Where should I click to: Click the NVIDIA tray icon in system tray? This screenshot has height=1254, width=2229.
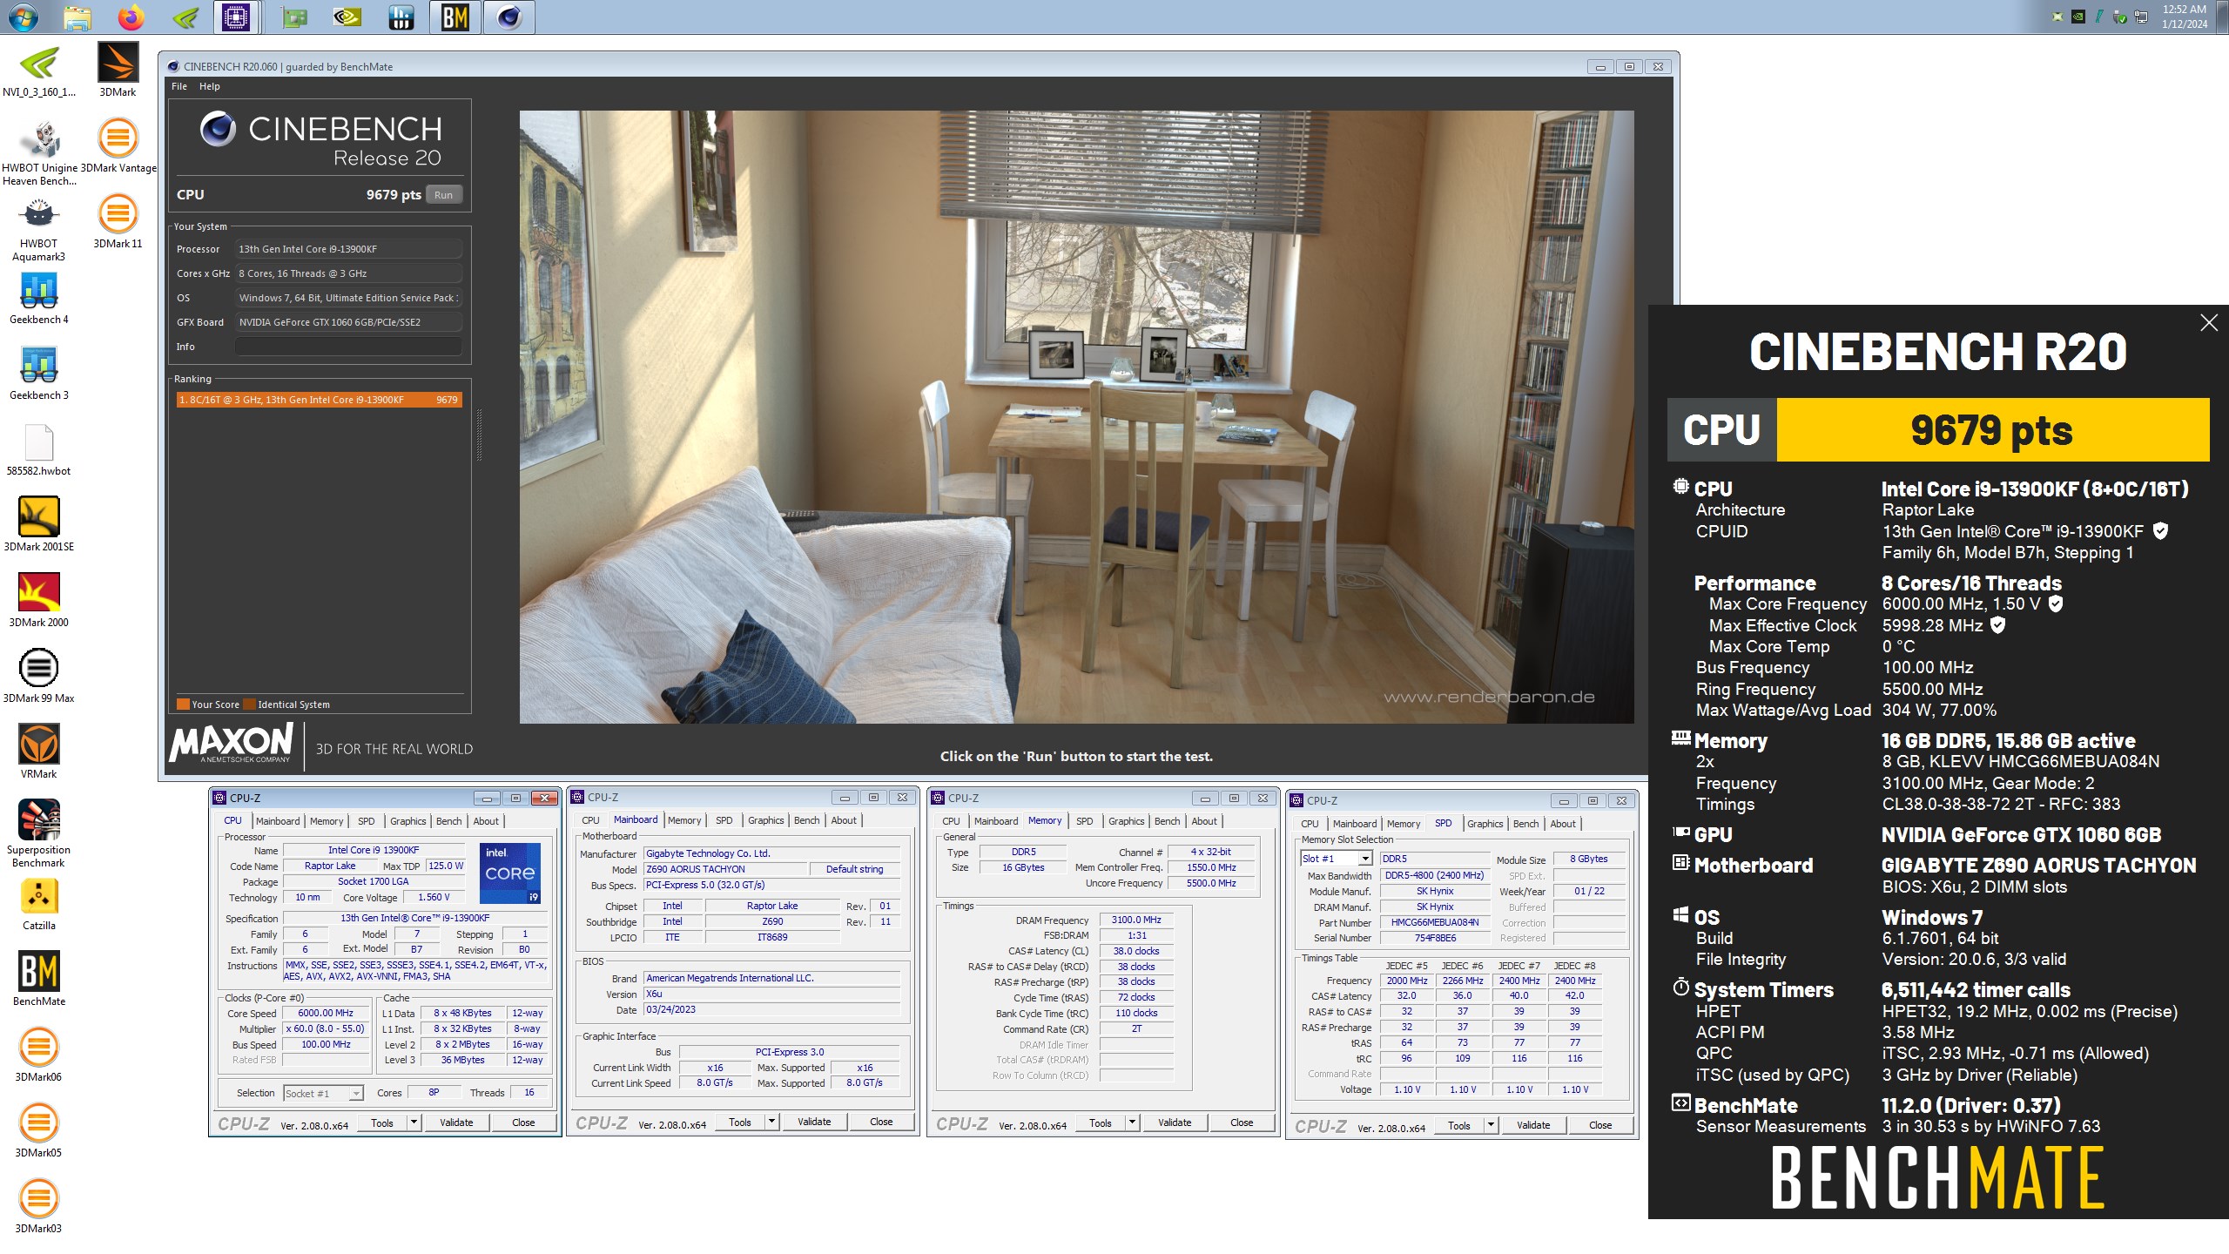coord(2078,17)
